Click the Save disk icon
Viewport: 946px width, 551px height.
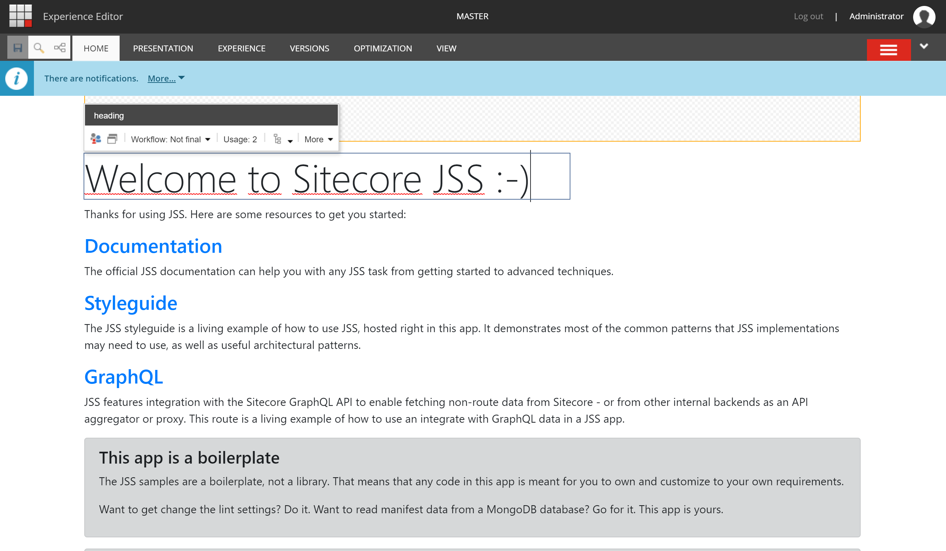(17, 48)
